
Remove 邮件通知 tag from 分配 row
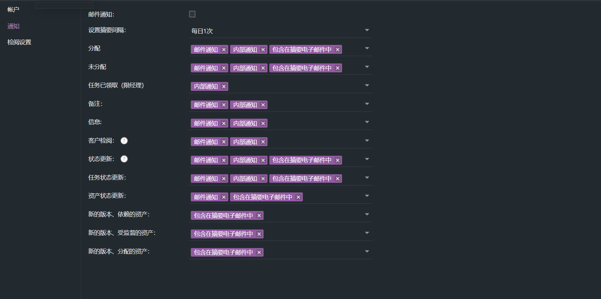coord(224,50)
